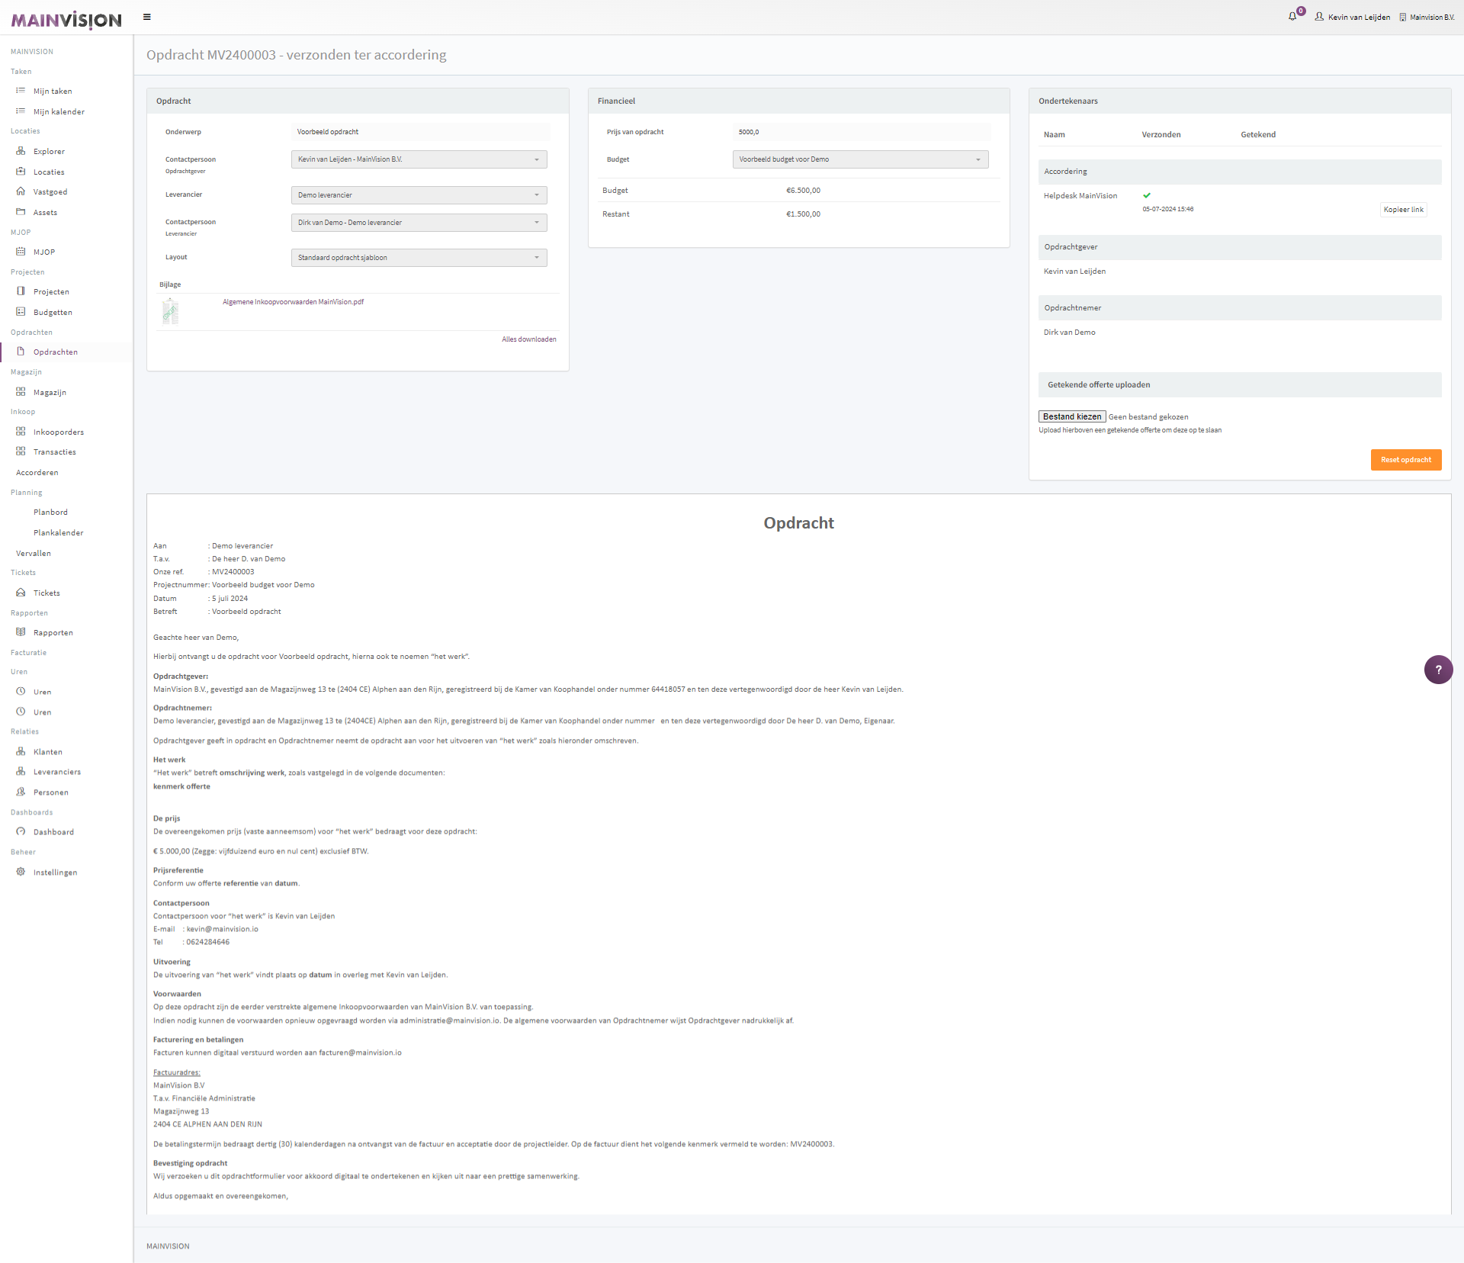The width and height of the screenshot is (1464, 1263).
Task: Click the Kopieer link button
Action: pyautogui.click(x=1403, y=210)
